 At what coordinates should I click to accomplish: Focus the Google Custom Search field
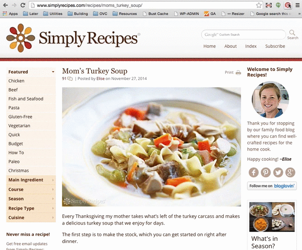pos(244,35)
